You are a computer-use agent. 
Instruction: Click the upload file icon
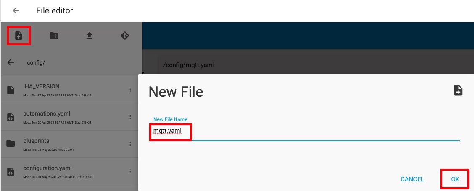pos(89,36)
